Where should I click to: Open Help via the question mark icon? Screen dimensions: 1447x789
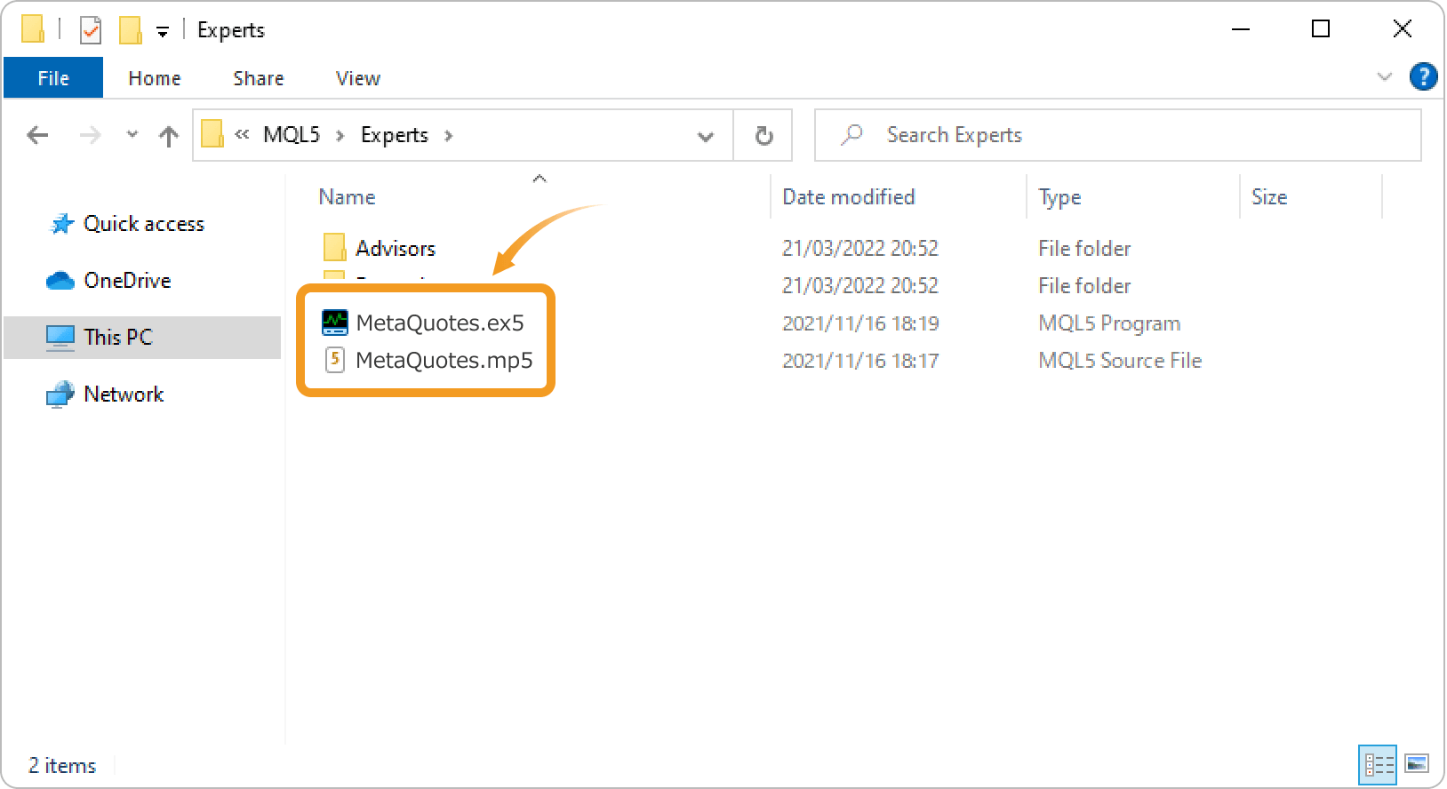[x=1423, y=77]
